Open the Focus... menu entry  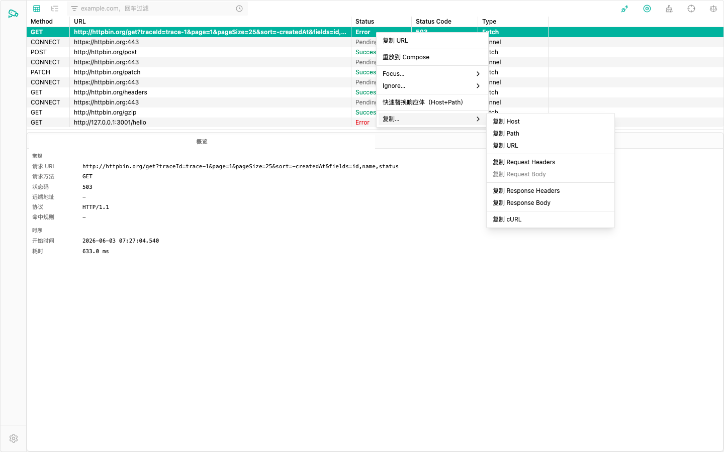[x=432, y=74]
